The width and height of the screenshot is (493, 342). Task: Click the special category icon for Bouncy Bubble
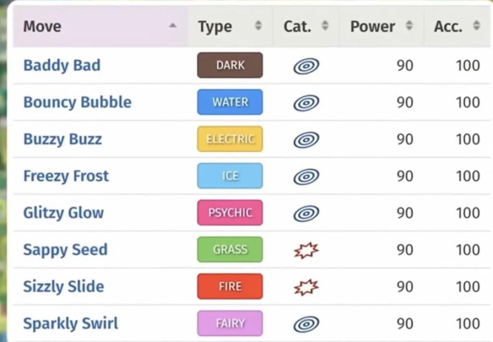pos(306,102)
